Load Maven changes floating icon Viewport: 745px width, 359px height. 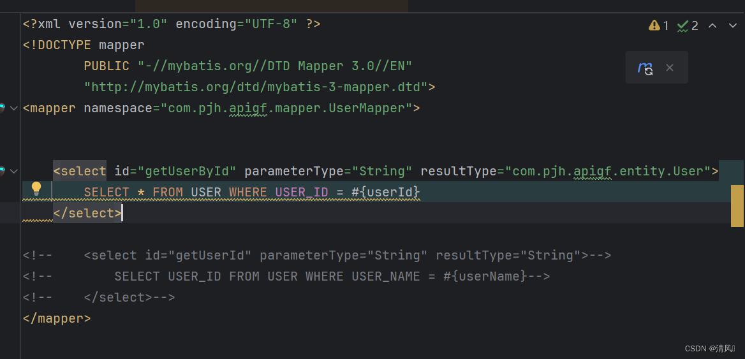(645, 68)
